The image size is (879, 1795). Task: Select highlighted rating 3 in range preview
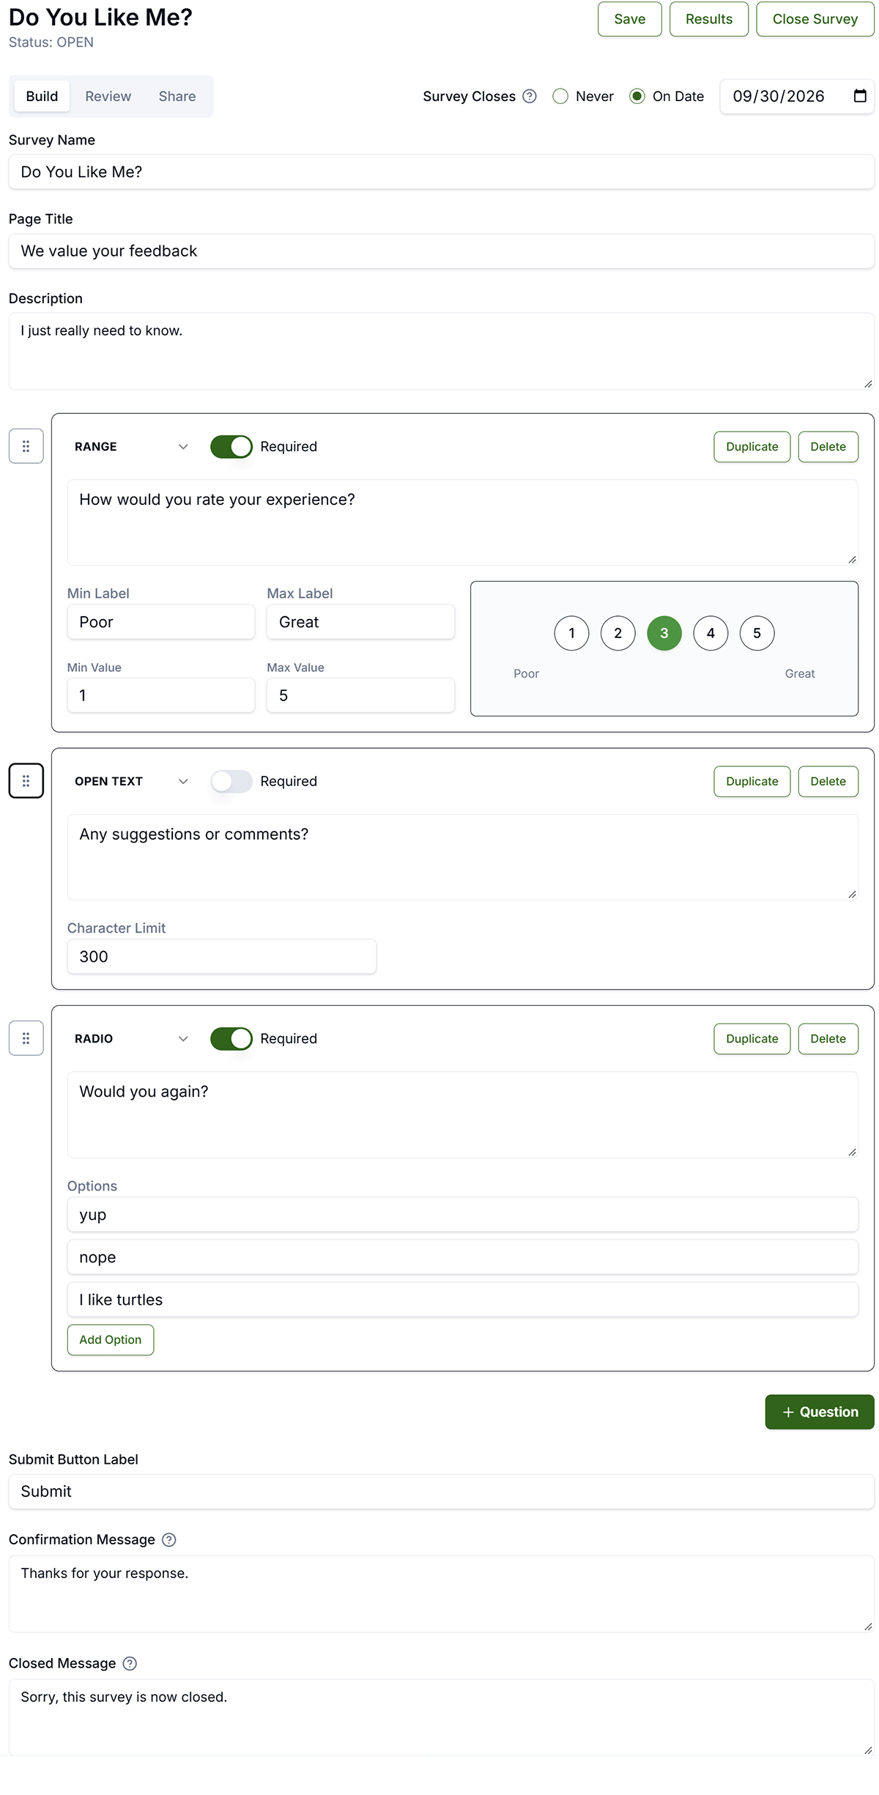coord(664,633)
